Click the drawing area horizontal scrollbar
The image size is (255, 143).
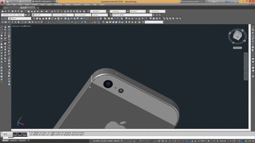click(x=130, y=130)
